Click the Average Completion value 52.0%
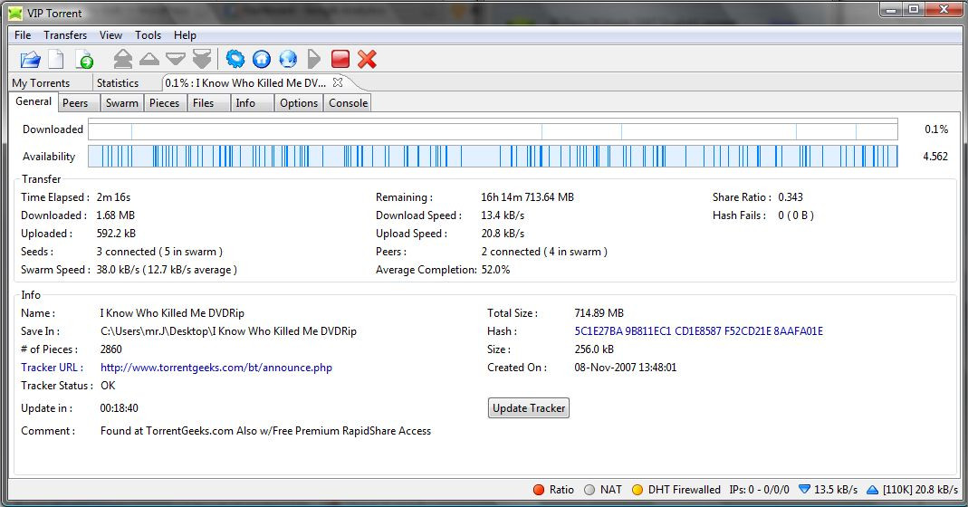This screenshot has width=968, height=507. [x=495, y=270]
